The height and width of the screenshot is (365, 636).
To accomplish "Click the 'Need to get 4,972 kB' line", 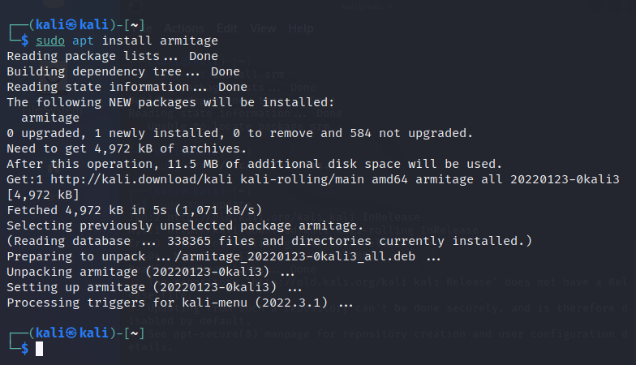I will click(x=127, y=149).
